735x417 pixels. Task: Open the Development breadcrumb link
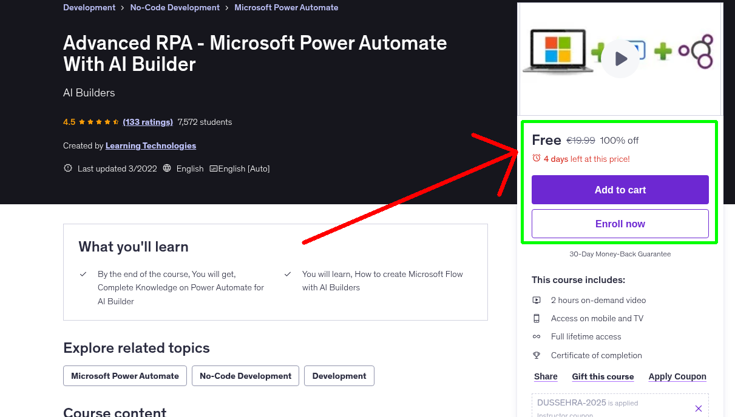coord(89,7)
